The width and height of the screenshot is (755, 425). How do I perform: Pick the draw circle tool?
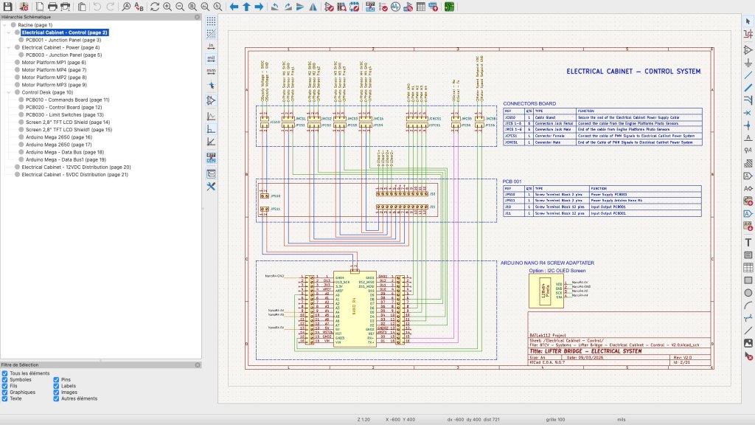pos(748,293)
